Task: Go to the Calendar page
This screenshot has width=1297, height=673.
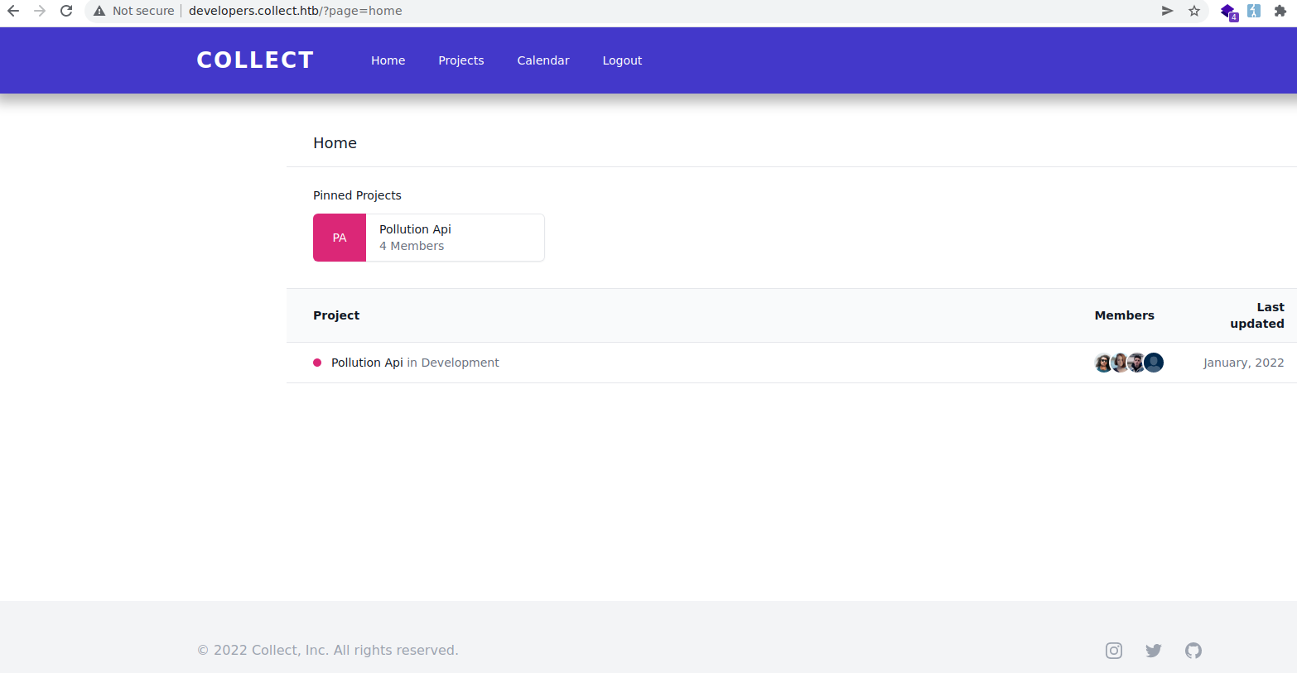Action: click(542, 60)
